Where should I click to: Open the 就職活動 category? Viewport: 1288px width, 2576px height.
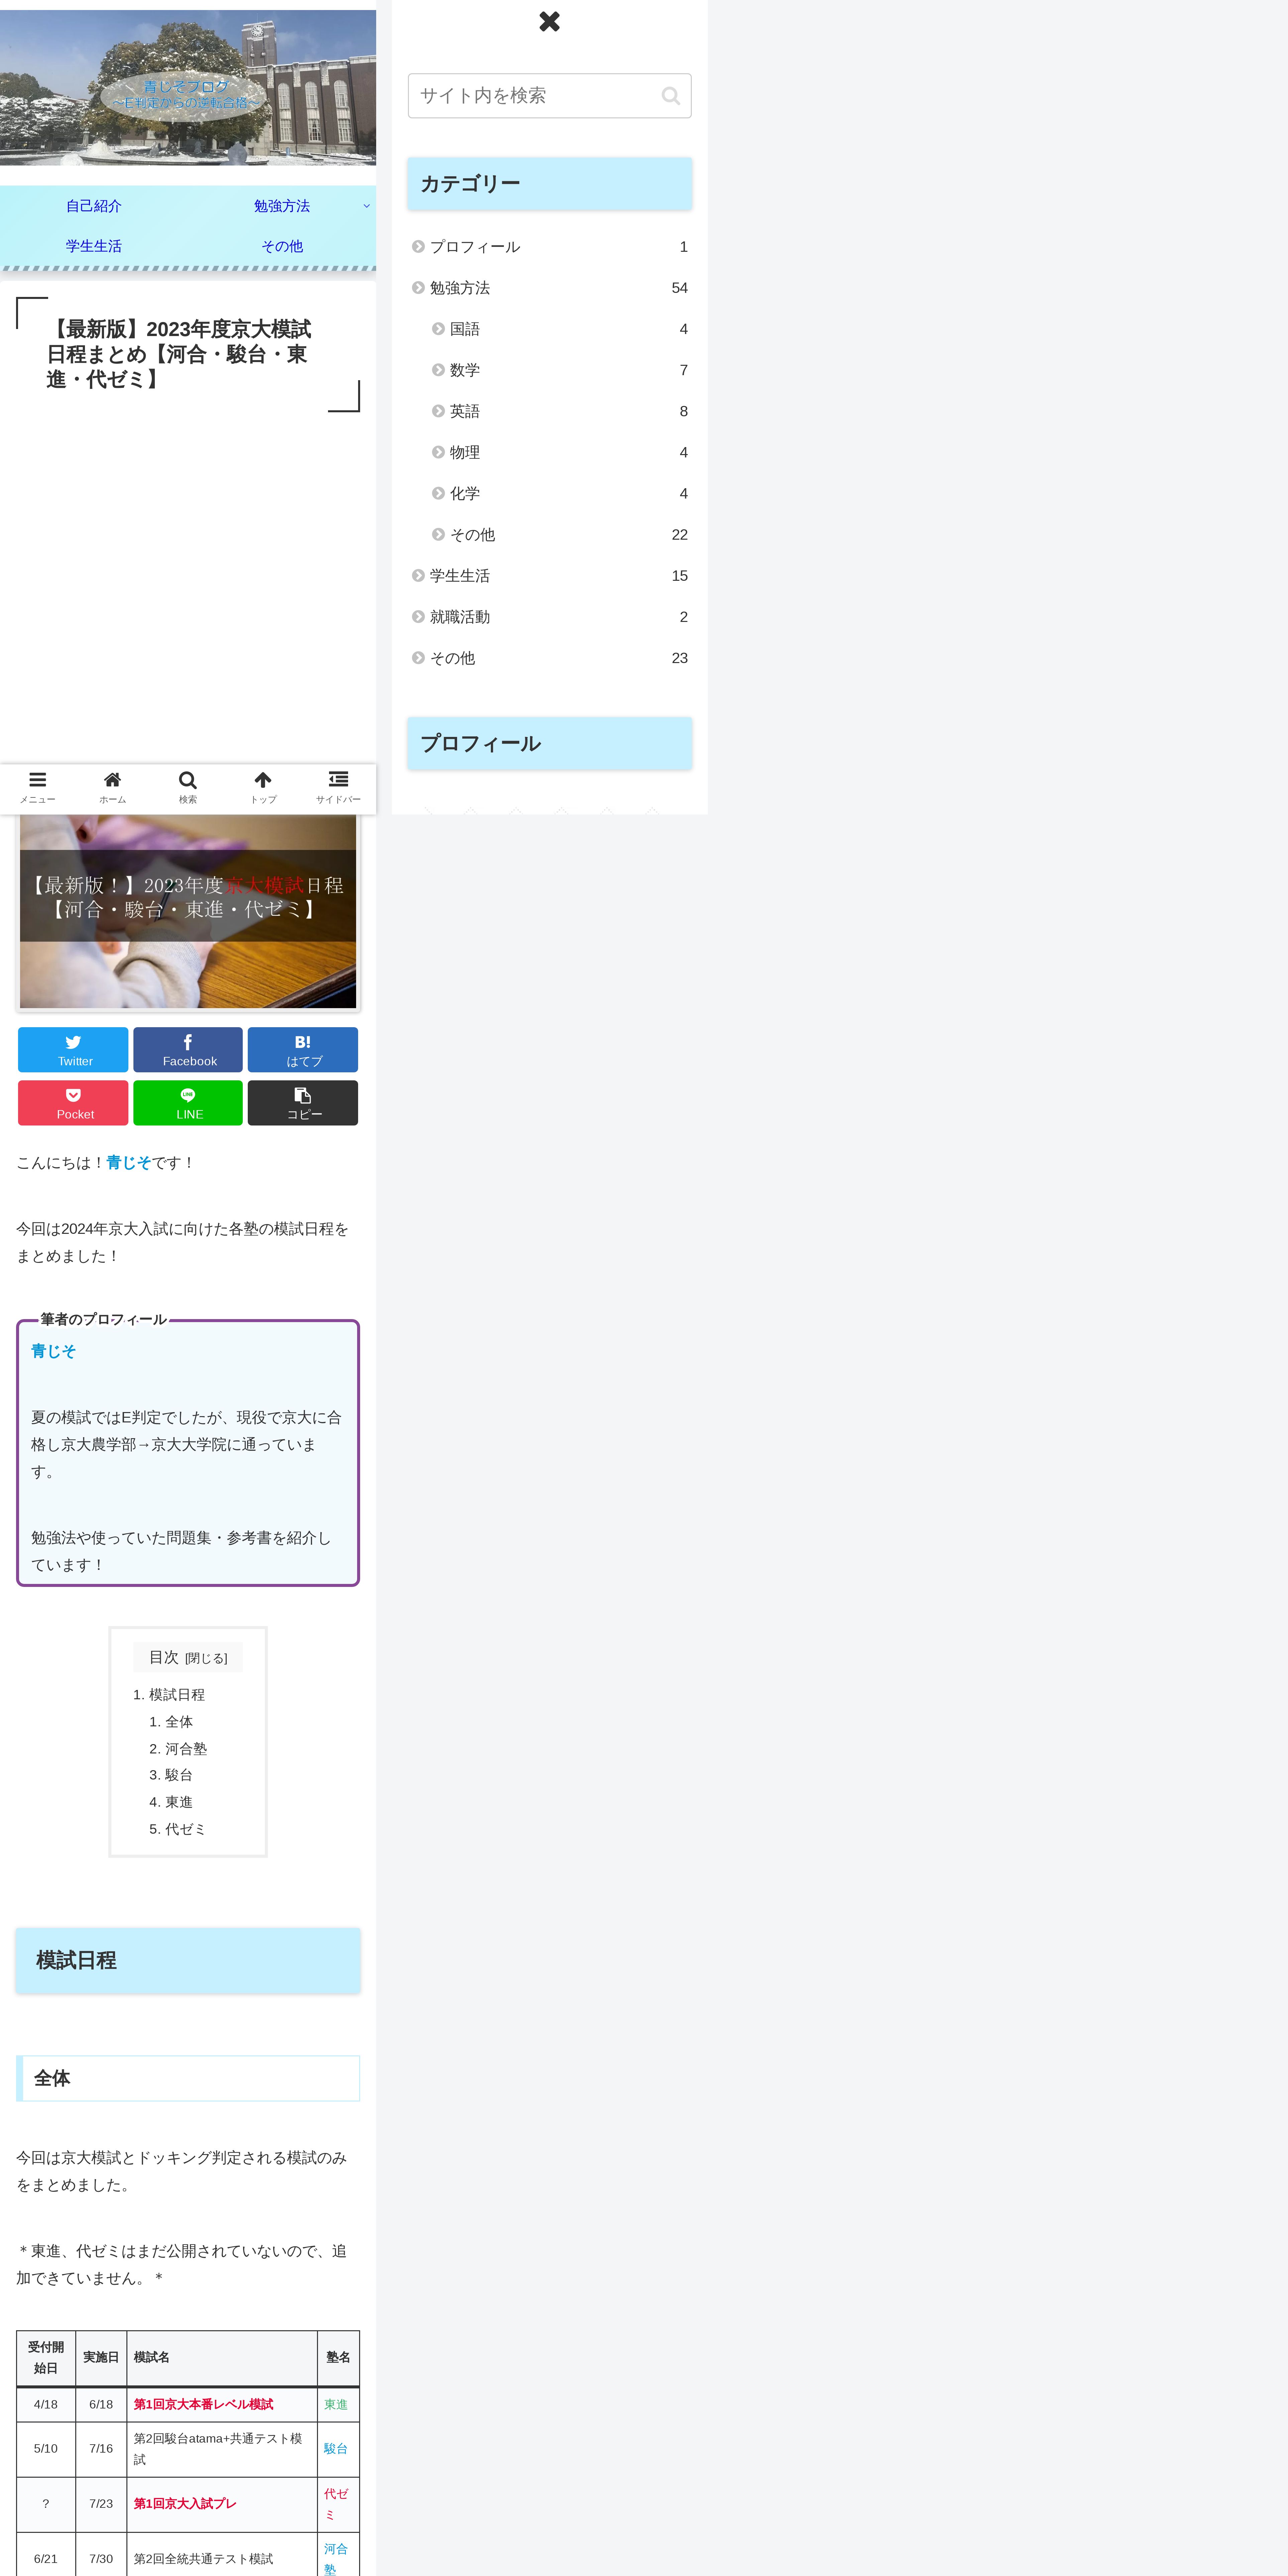549,617
